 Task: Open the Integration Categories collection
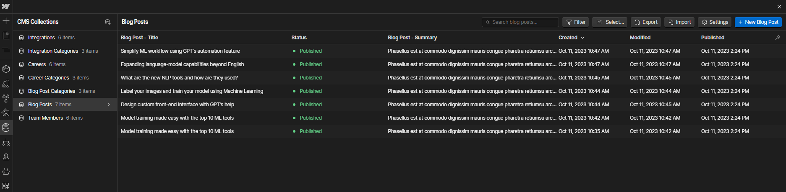coord(65,51)
